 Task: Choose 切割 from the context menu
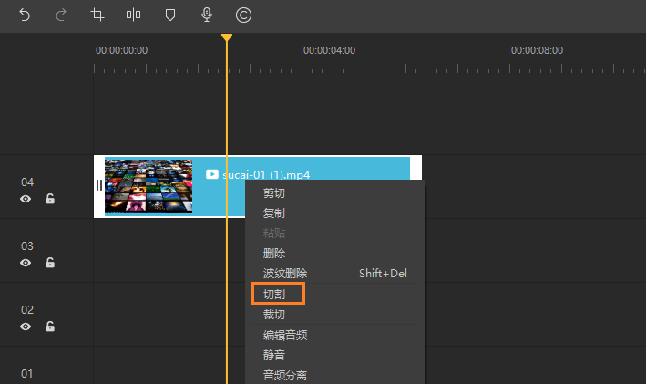274,295
